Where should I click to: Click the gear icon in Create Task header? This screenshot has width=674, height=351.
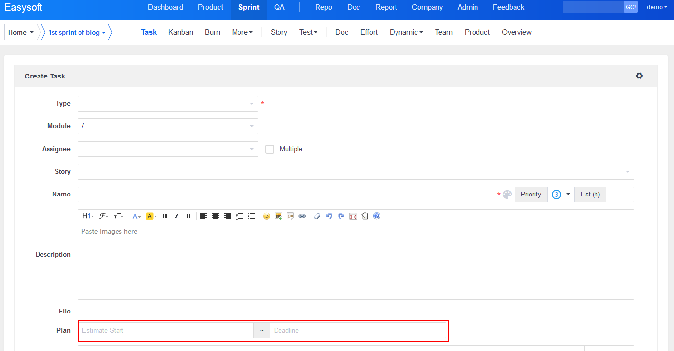pos(639,76)
